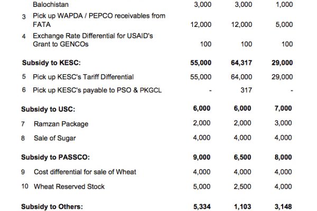The width and height of the screenshot is (317, 211).
Task: Select the 'Wheat Reserved Stock' row label
Action: pos(69,187)
